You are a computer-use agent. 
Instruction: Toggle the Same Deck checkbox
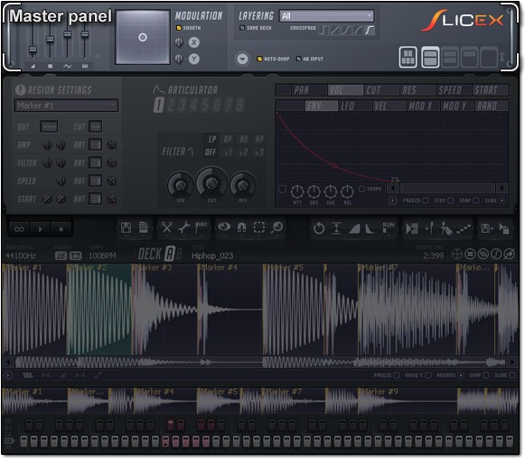(x=242, y=28)
